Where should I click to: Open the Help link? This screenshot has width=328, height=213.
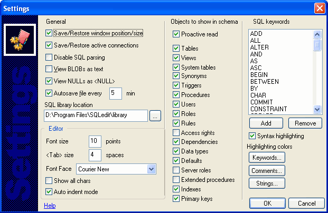50,206
